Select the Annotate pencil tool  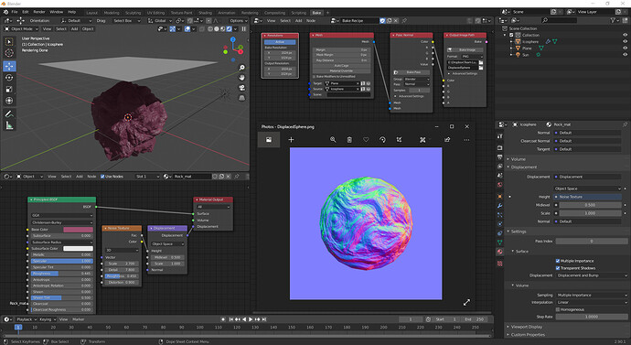[x=9, y=114]
